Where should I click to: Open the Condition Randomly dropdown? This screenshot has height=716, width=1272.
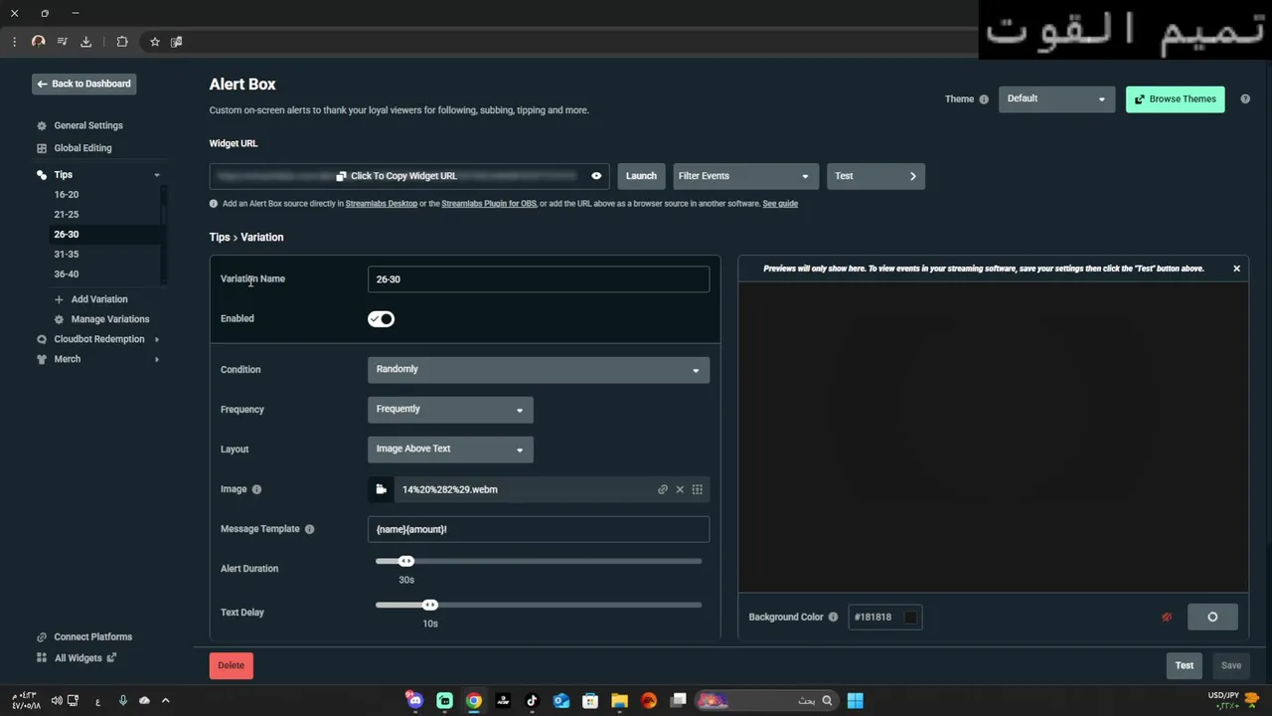[x=539, y=369]
